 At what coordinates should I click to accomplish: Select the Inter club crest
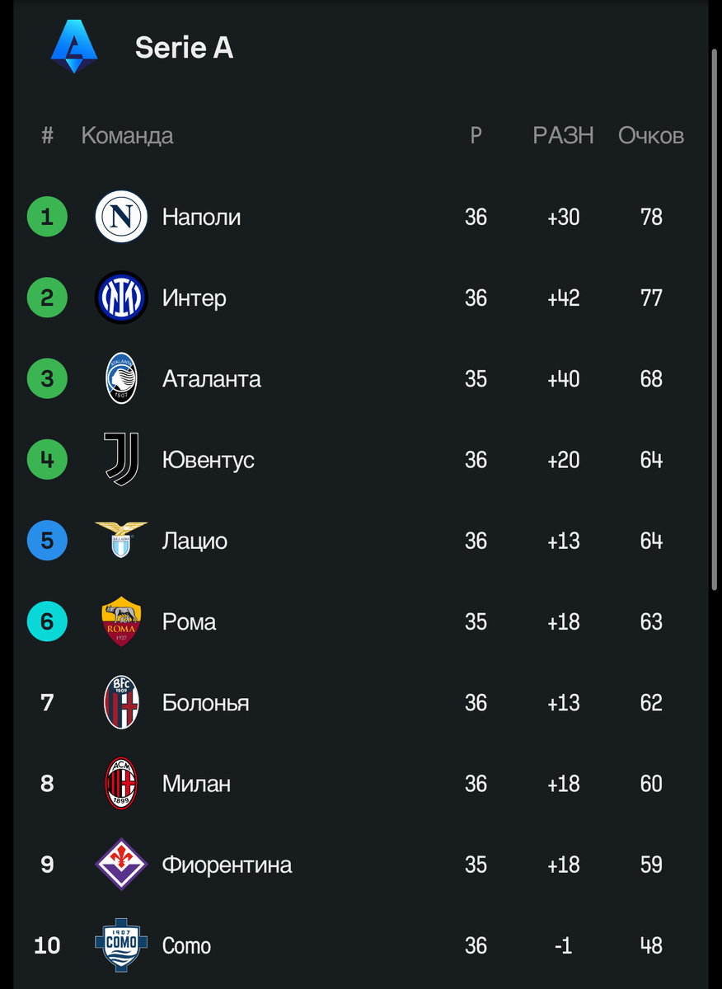click(121, 298)
